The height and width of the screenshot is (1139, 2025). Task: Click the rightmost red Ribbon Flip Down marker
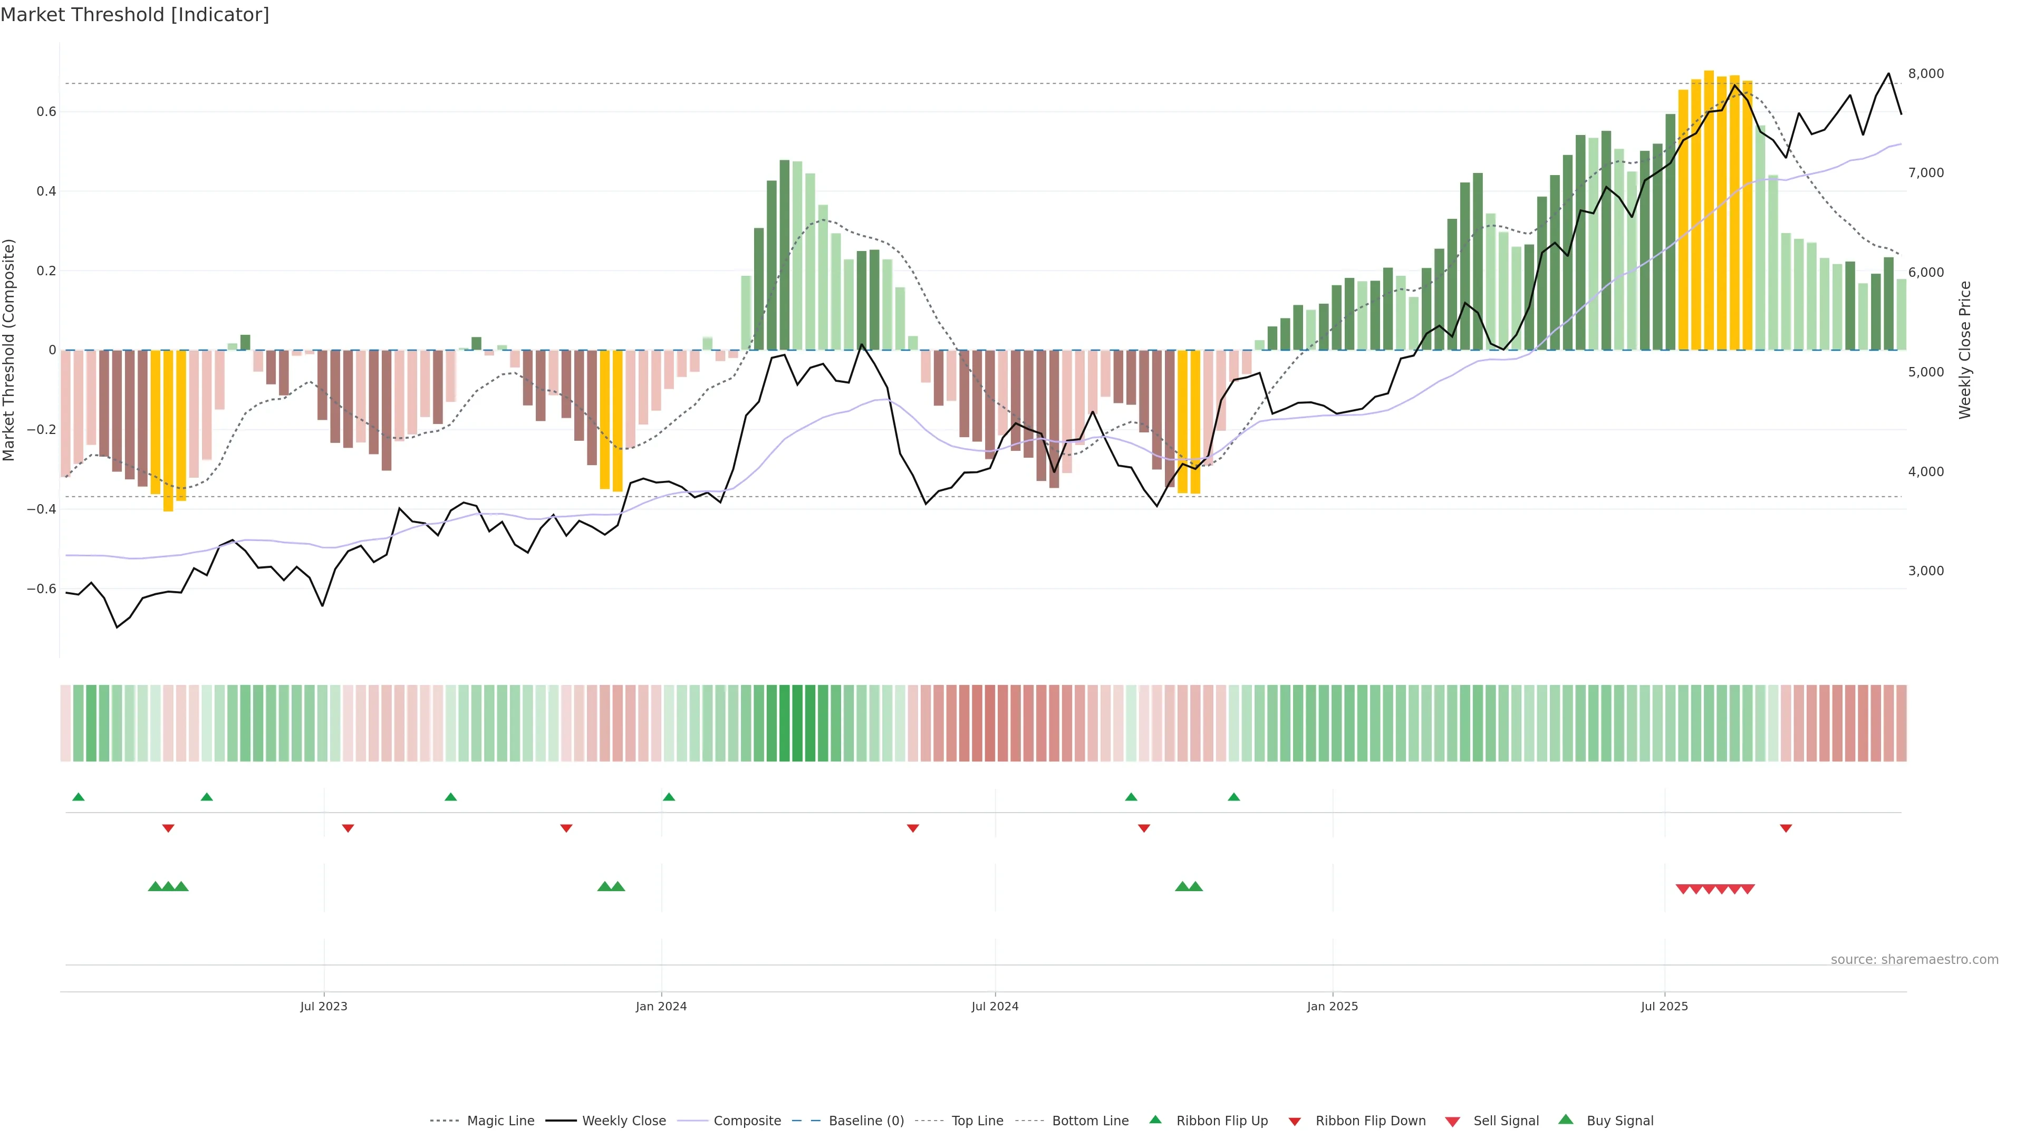pyautogui.click(x=1786, y=828)
